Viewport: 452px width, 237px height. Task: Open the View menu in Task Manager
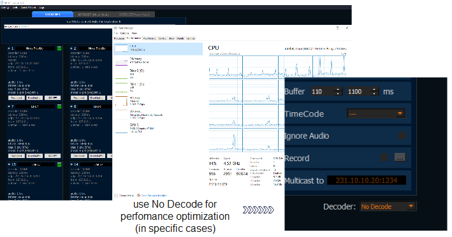coord(135,33)
